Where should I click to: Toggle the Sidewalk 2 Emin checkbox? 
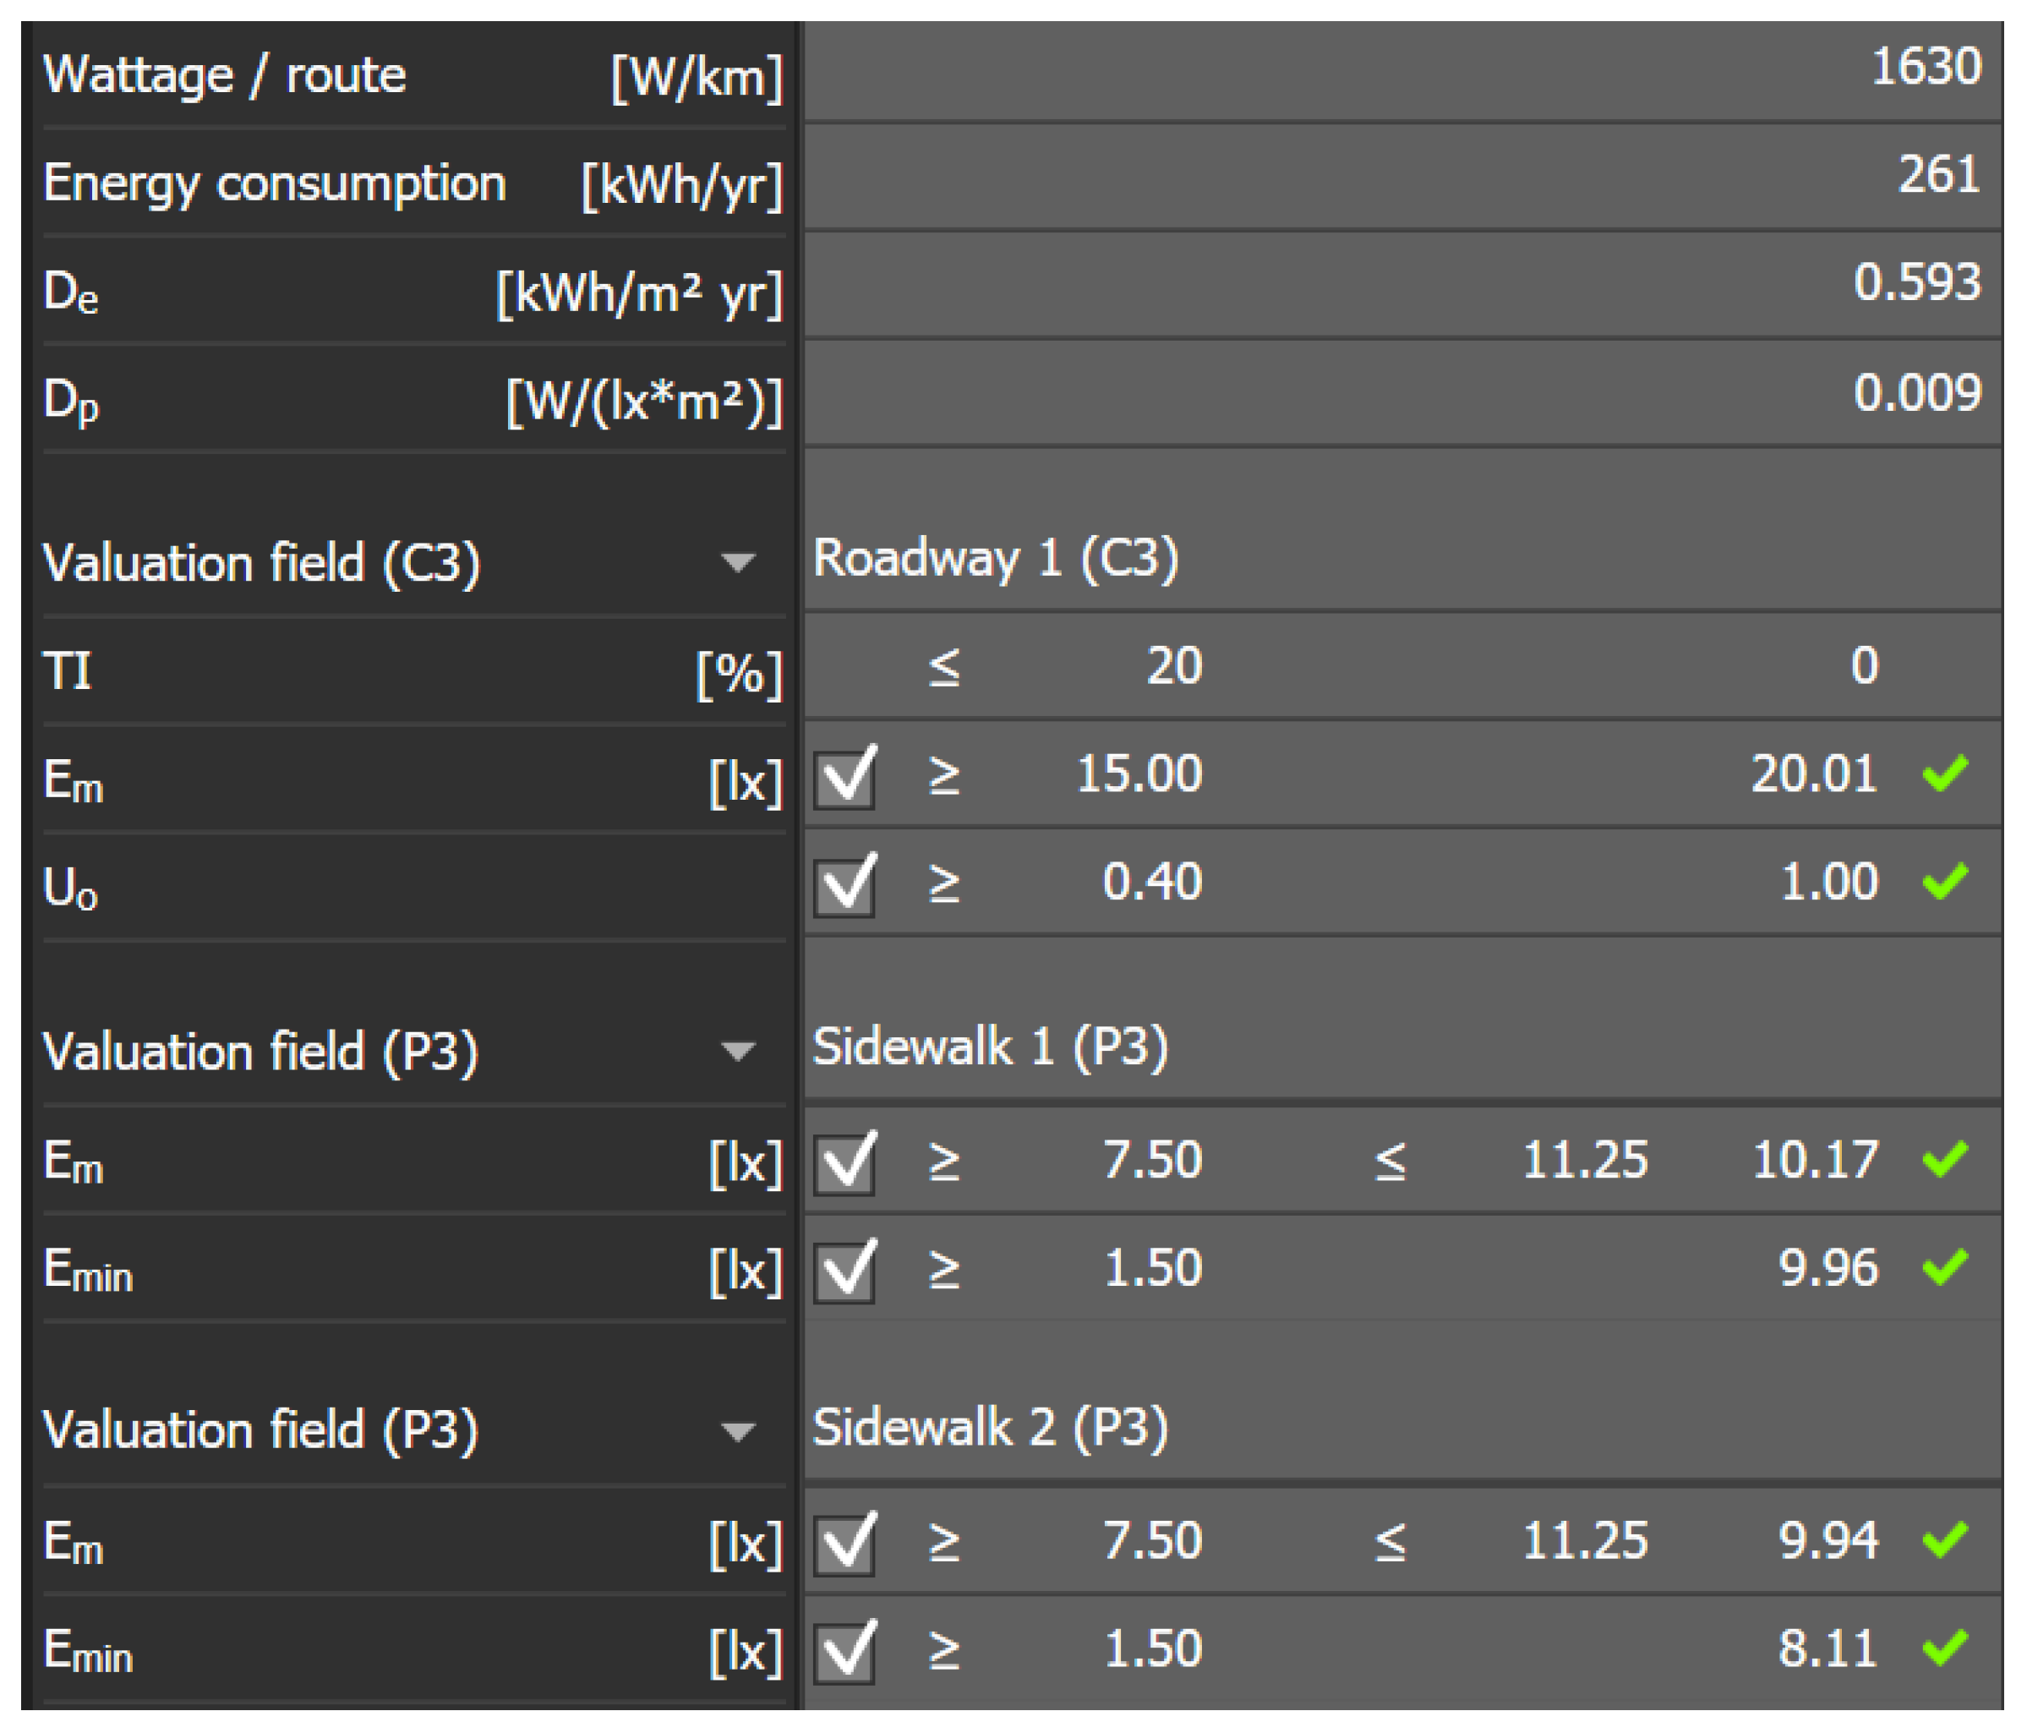pyautogui.click(x=844, y=1651)
